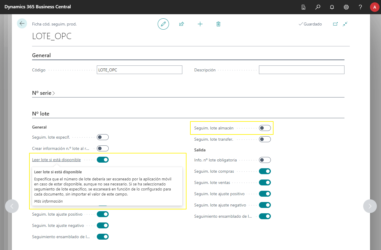Create new record with plus icon
The height and width of the screenshot is (250, 381).
coord(200,24)
